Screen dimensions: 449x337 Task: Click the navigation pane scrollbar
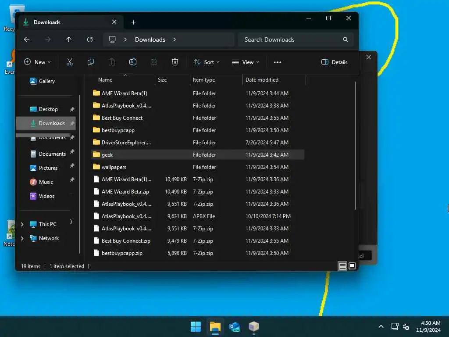(x=80, y=174)
